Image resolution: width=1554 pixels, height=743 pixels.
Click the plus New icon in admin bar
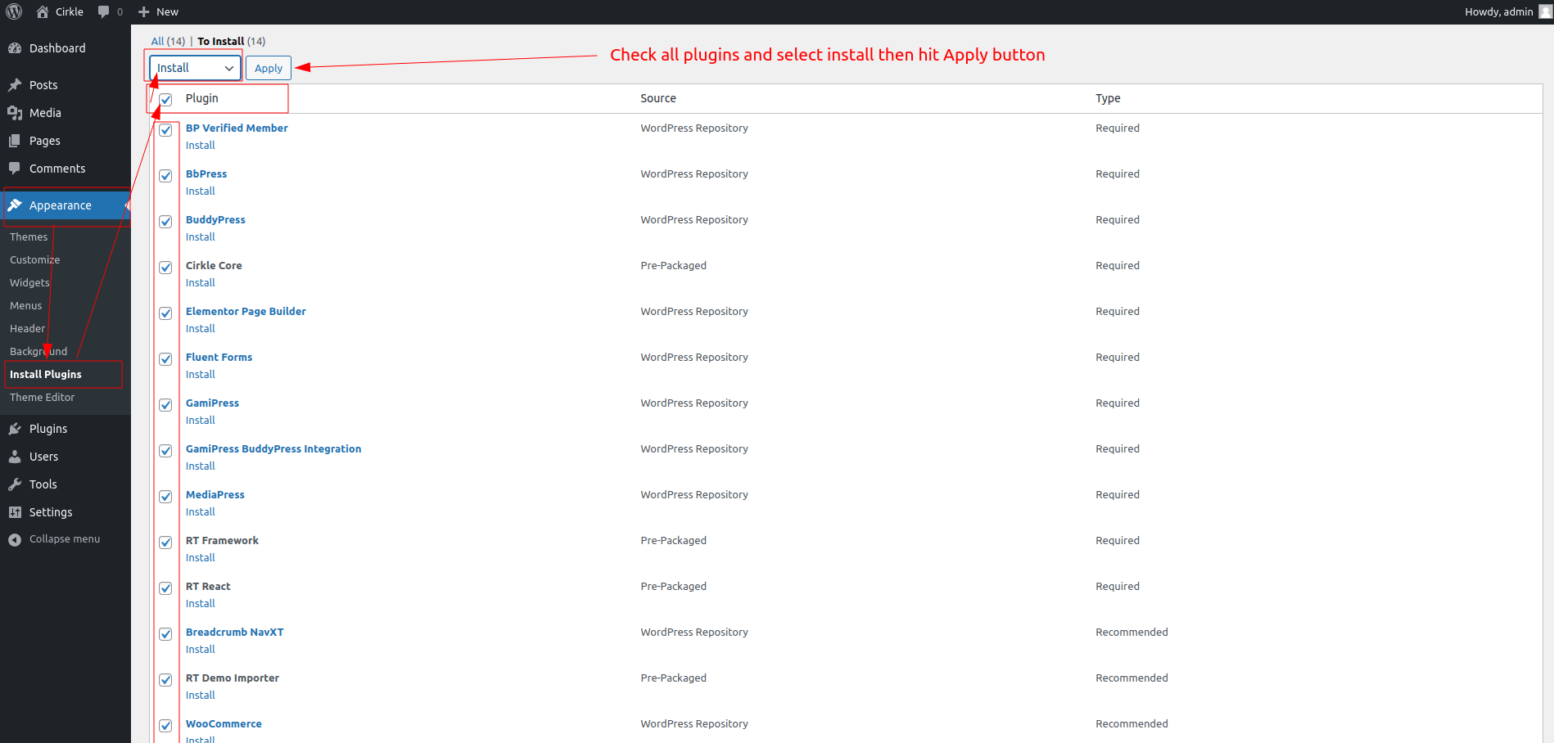coord(144,11)
